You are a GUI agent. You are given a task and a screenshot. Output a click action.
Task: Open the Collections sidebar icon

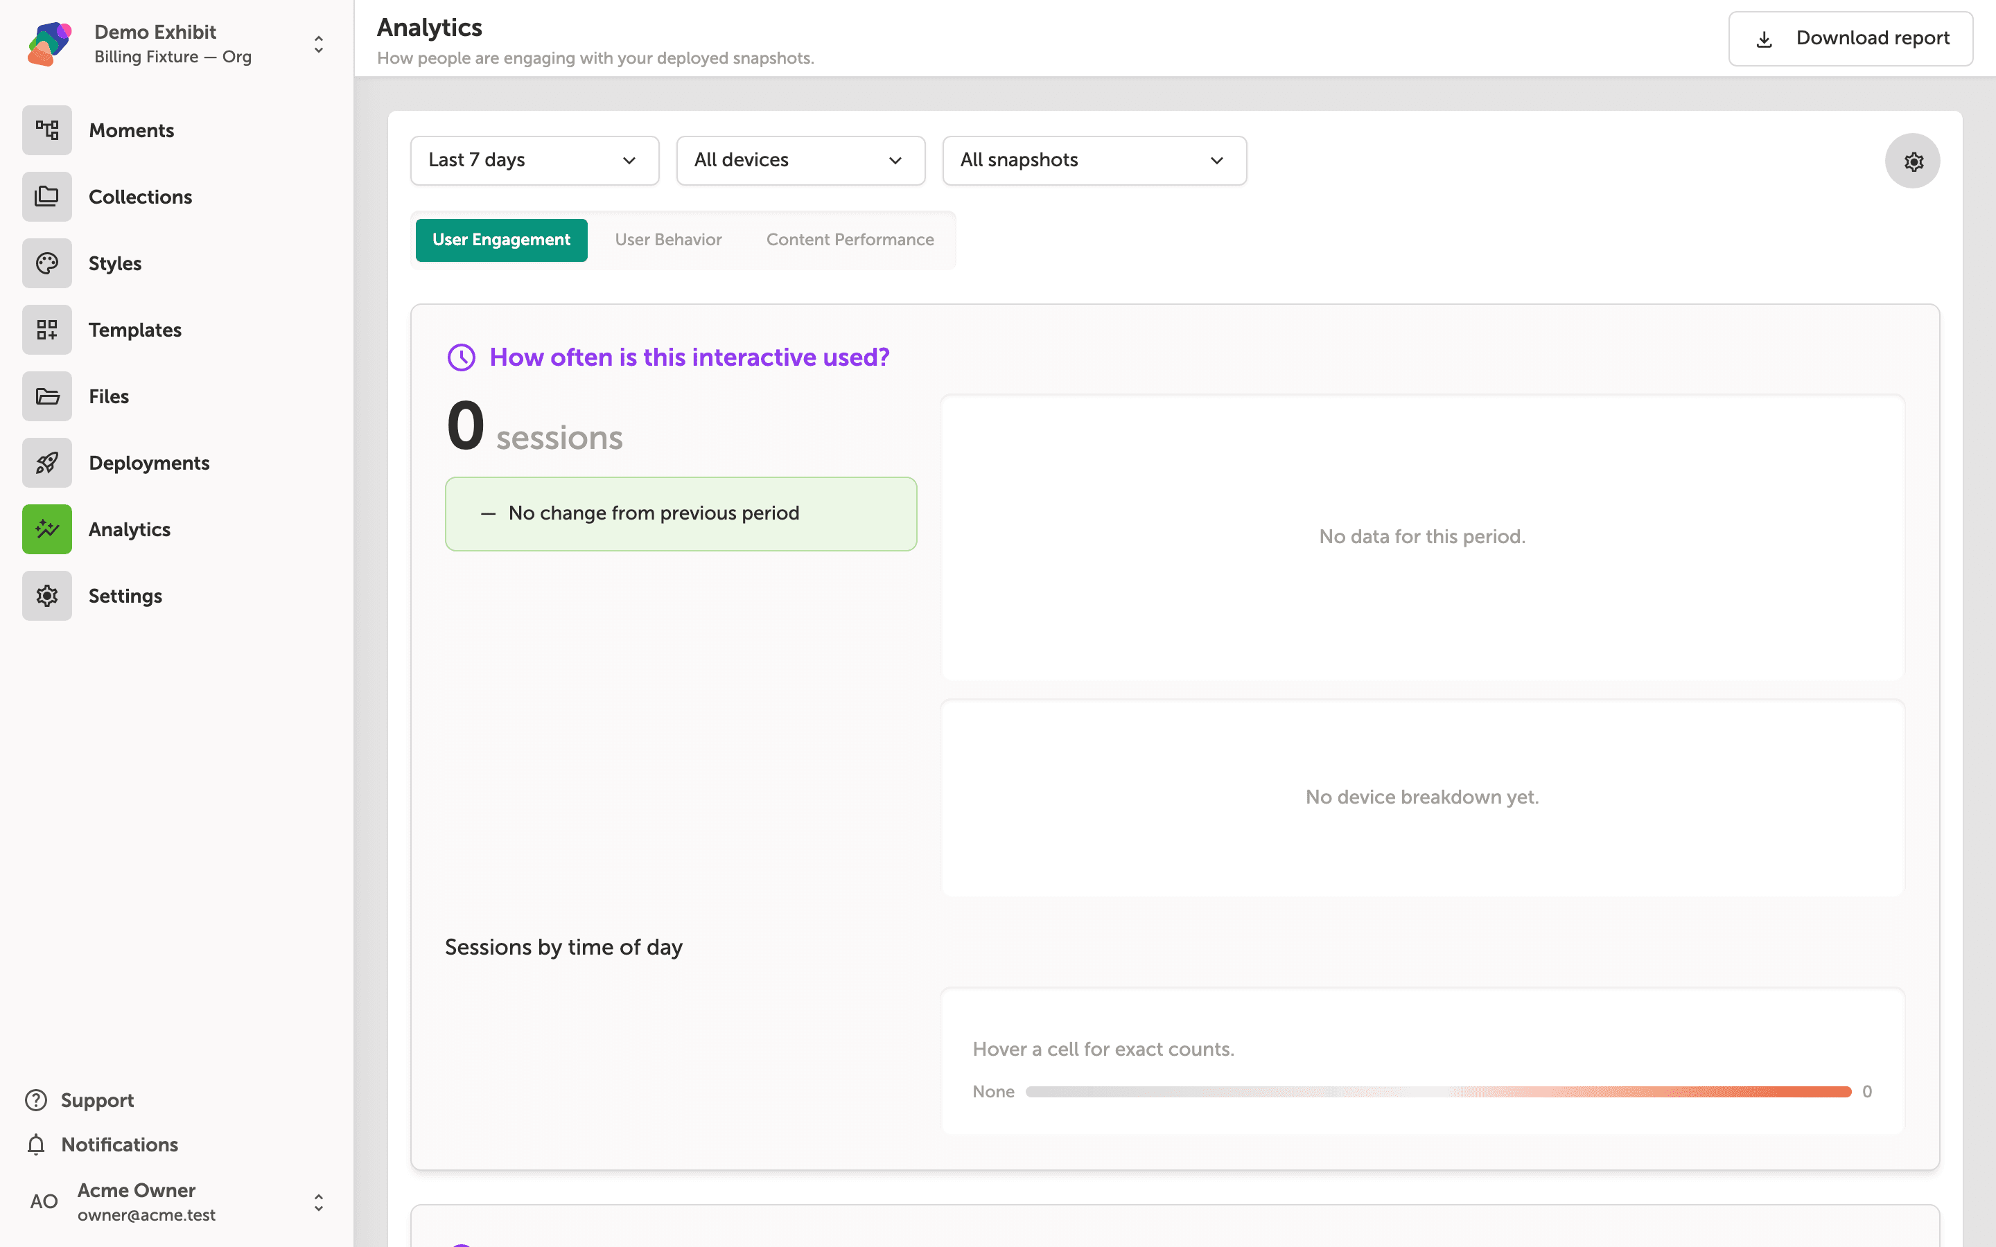tap(47, 196)
